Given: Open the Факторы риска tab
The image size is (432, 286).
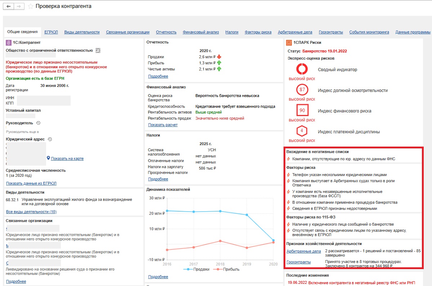Looking at the screenshot, I should coord(258,32).
